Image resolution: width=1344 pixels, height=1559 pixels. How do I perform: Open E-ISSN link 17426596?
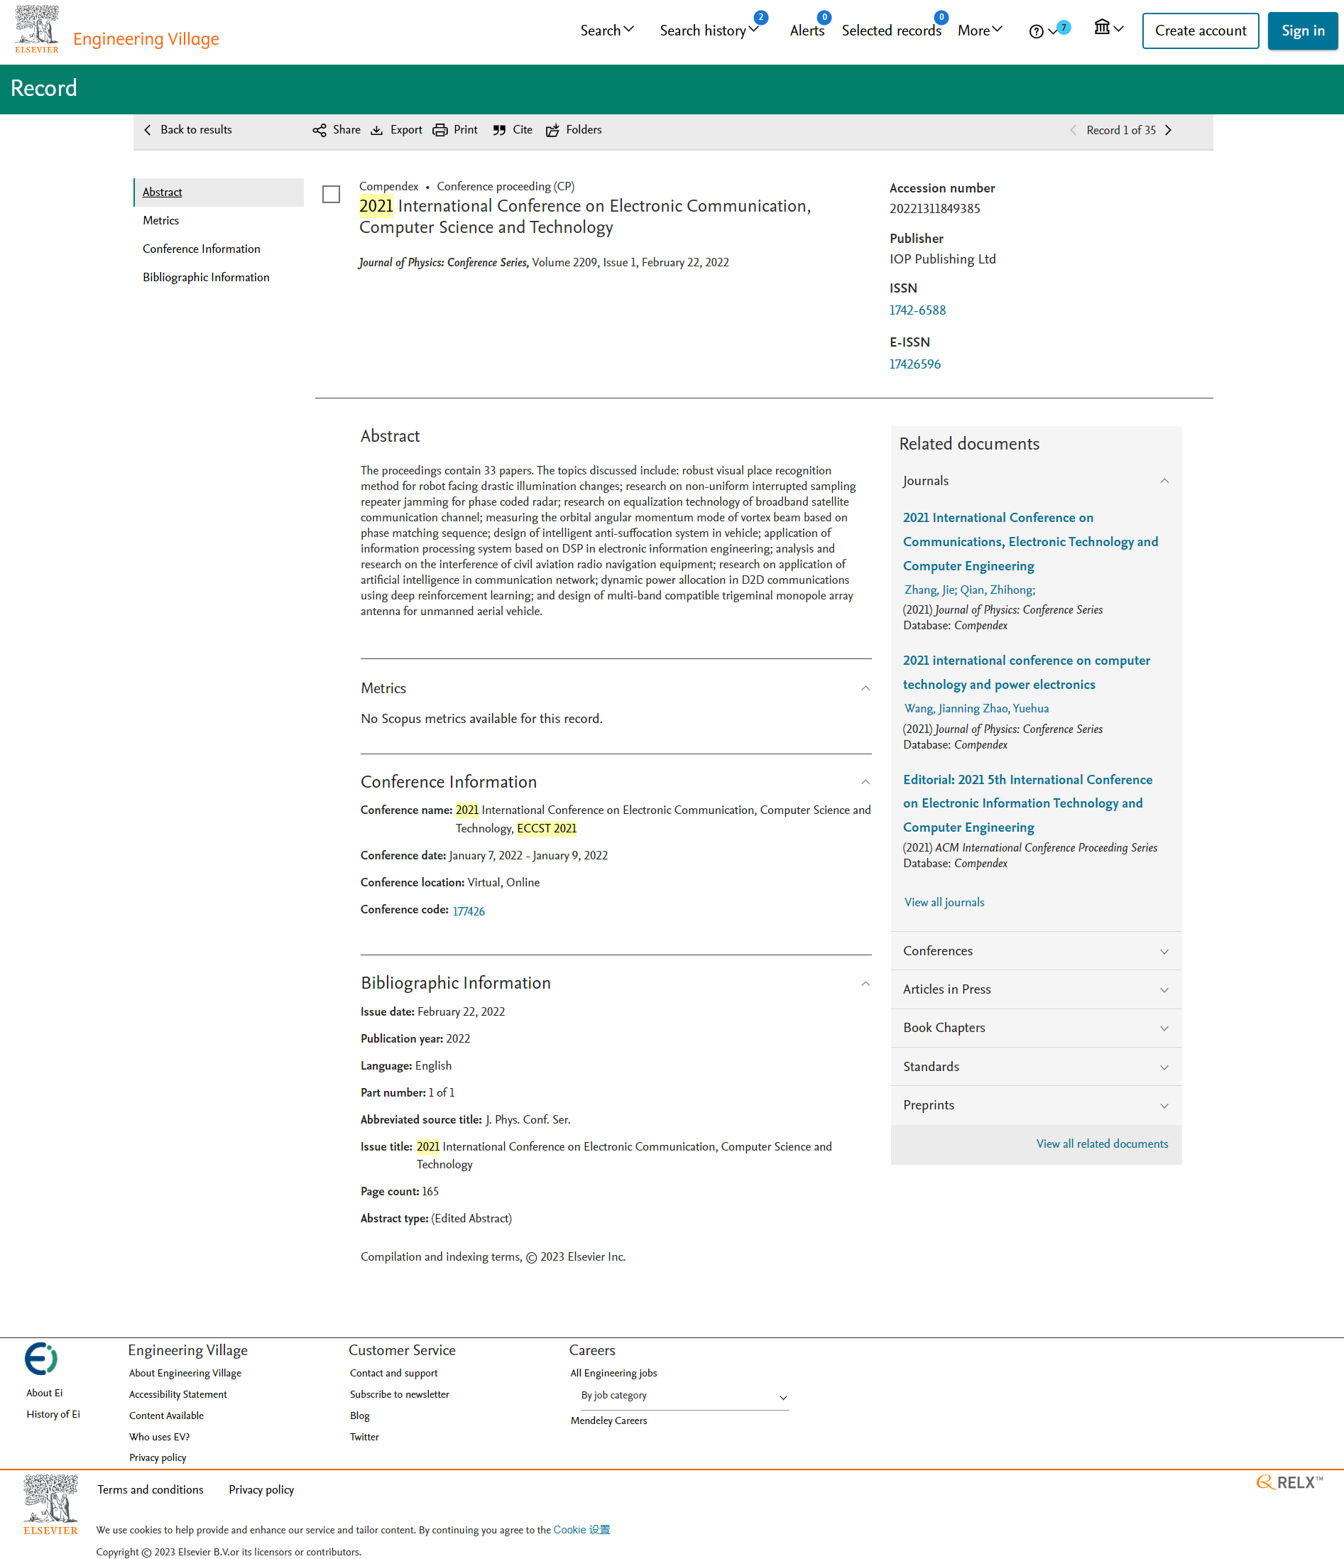(x=914, y=364)
